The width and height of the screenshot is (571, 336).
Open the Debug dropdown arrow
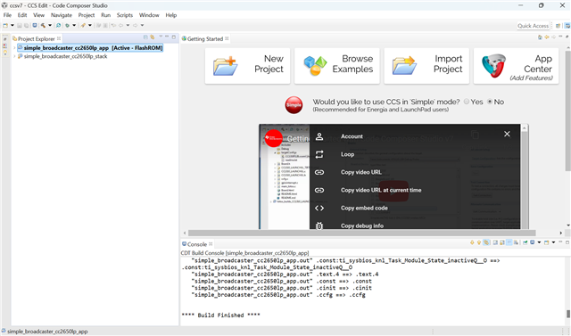click(x=74, y=26)
